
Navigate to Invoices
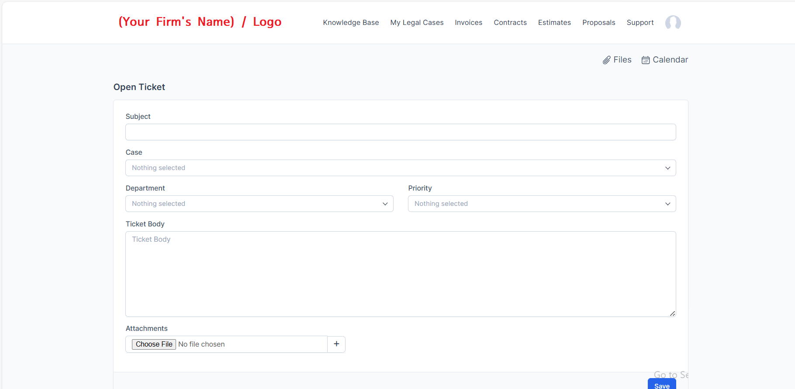tap(468, 23)
